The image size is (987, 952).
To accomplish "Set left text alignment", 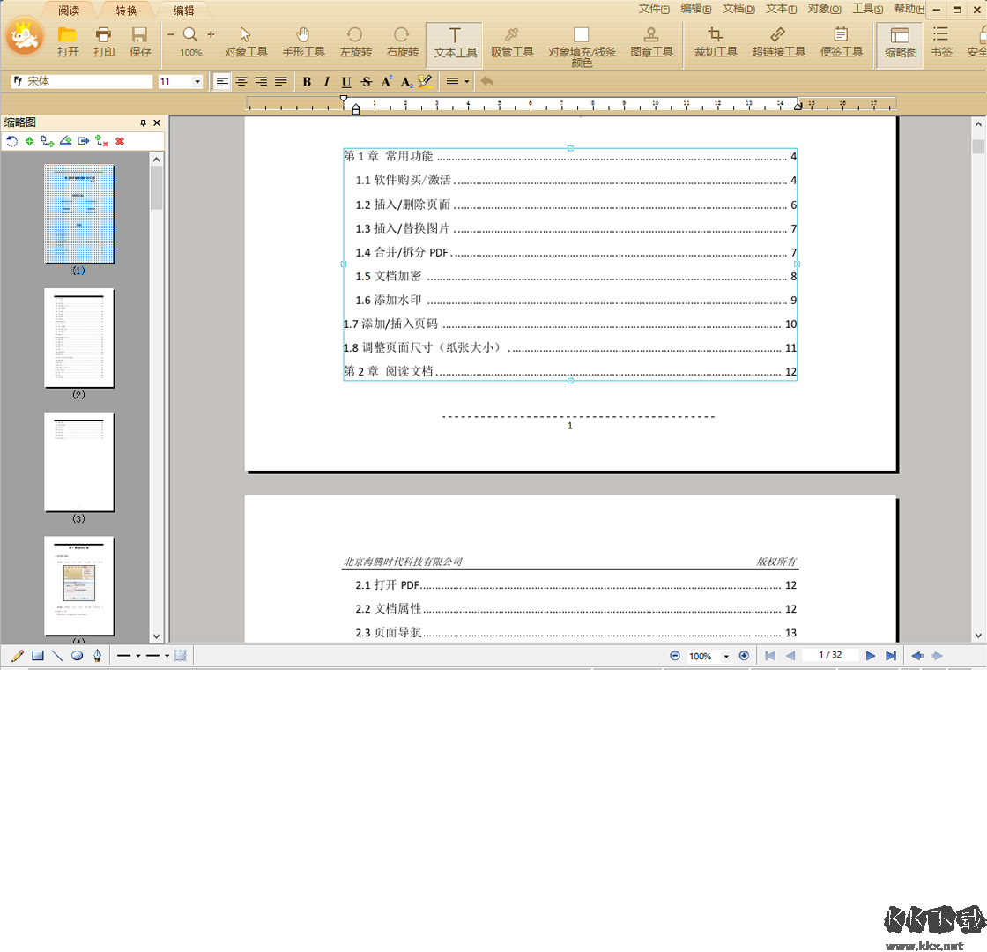I will click(221, 81).
